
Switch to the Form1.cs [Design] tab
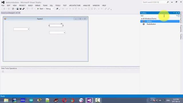(8, 13)
